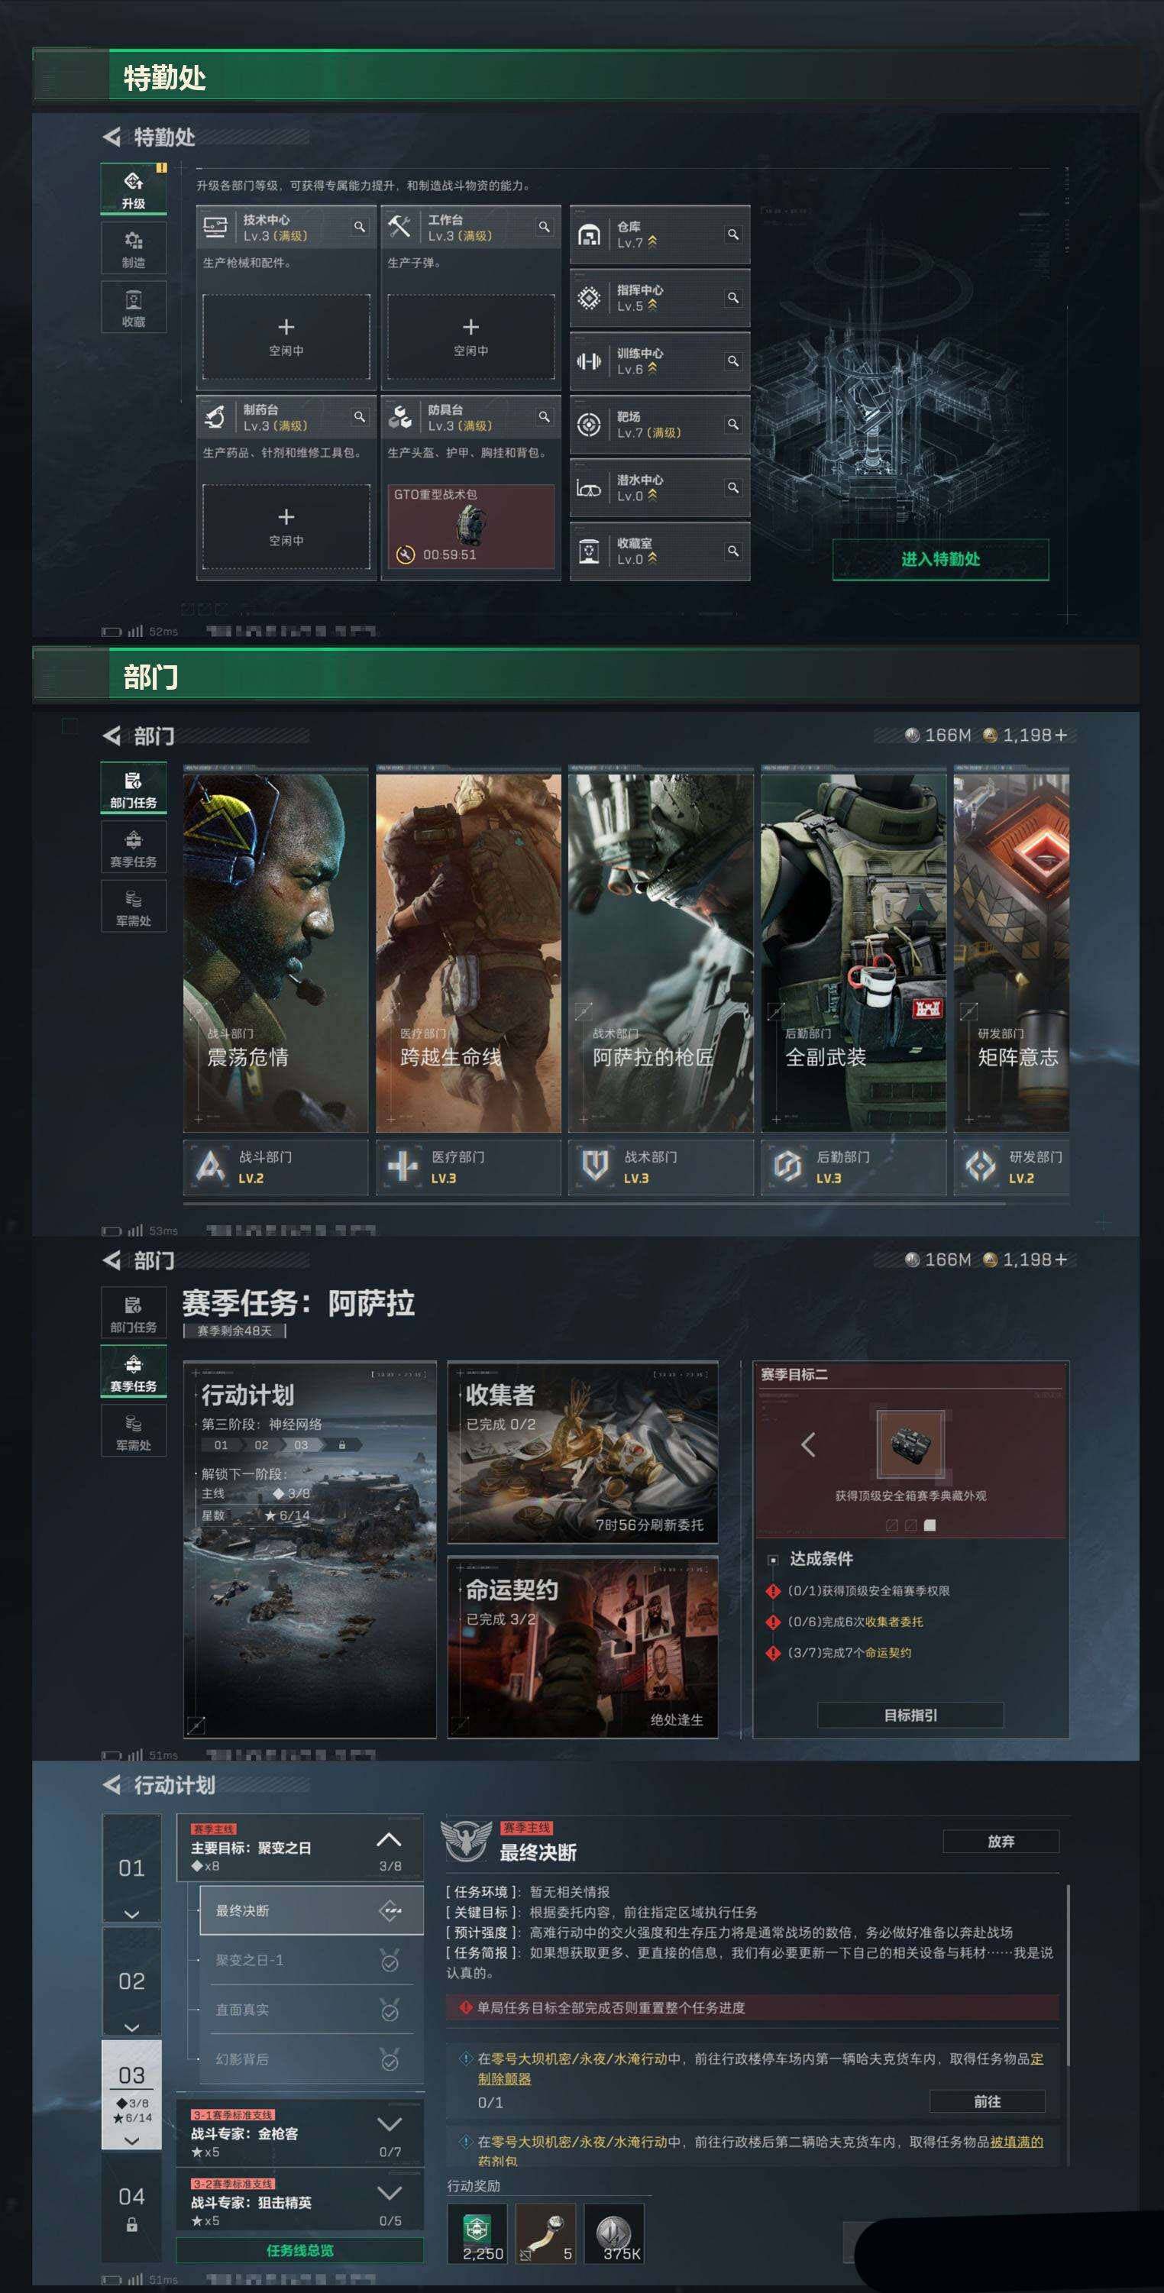Image resolution: width=1164 pixels, height=2293 pixels.
Task: Select 部门任务 tab in department card screen
Action: click(x=134, y=788)
